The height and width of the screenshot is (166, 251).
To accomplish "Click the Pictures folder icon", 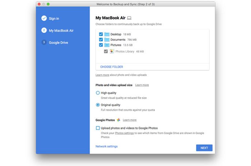I will (x=107, y=45).
